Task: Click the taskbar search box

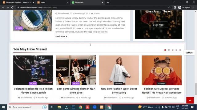Action: click(x=28, y=107)
